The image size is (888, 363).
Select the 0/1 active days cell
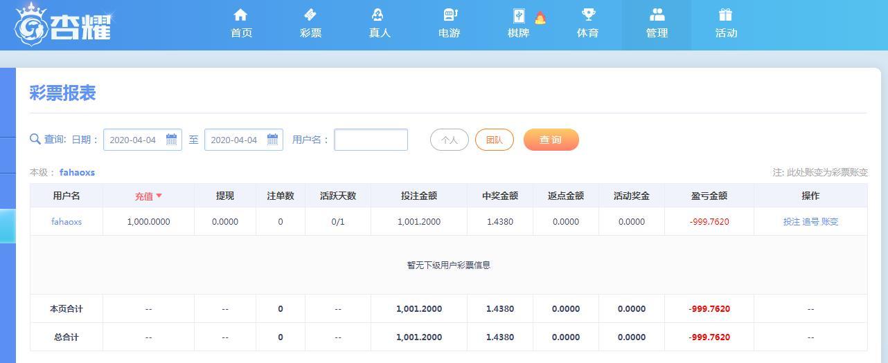pyautogui.click(x=338, y=222)
